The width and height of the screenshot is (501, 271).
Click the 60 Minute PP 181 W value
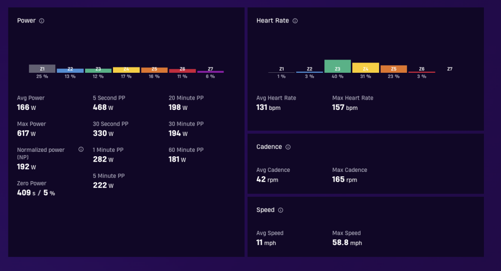point(177,159)
